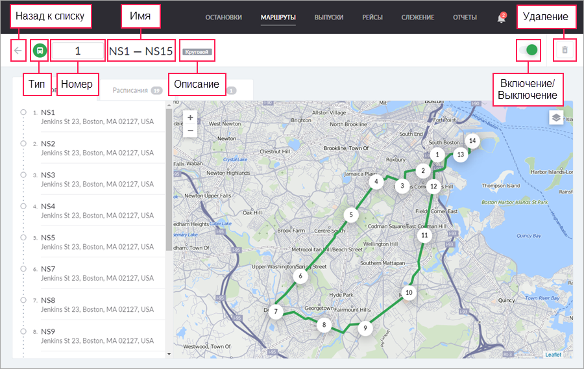Click the circle marker beside NS4
The image size is (584, 369).
[23, 206]
